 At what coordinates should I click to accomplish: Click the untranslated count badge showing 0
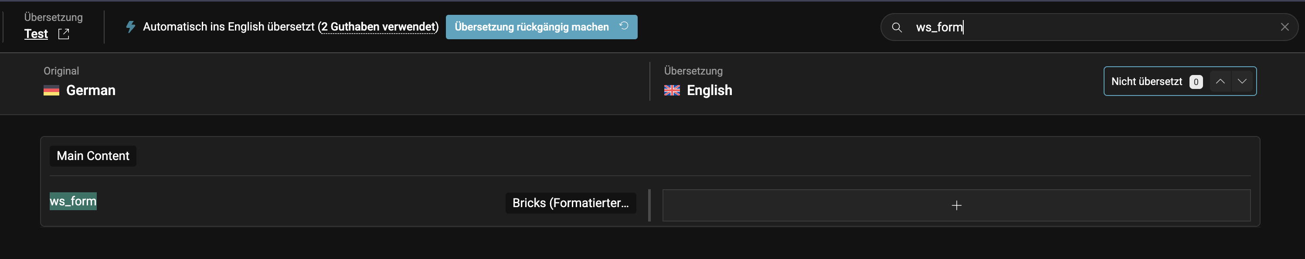[1196, 82]
